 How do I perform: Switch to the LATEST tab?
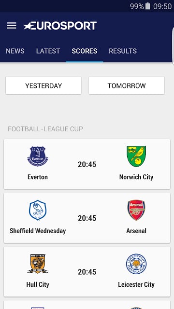[48, 51]
